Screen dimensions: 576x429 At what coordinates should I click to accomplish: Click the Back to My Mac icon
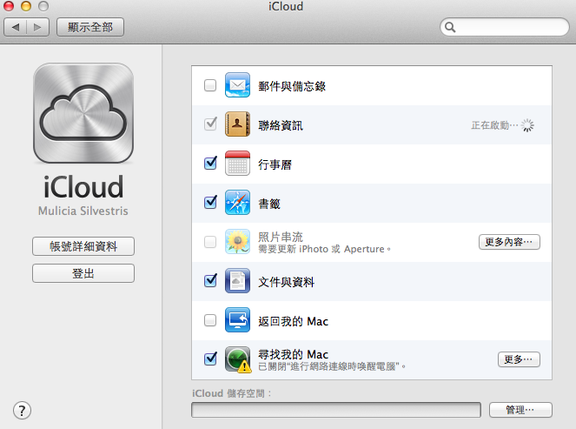click(x=237, y=319)
